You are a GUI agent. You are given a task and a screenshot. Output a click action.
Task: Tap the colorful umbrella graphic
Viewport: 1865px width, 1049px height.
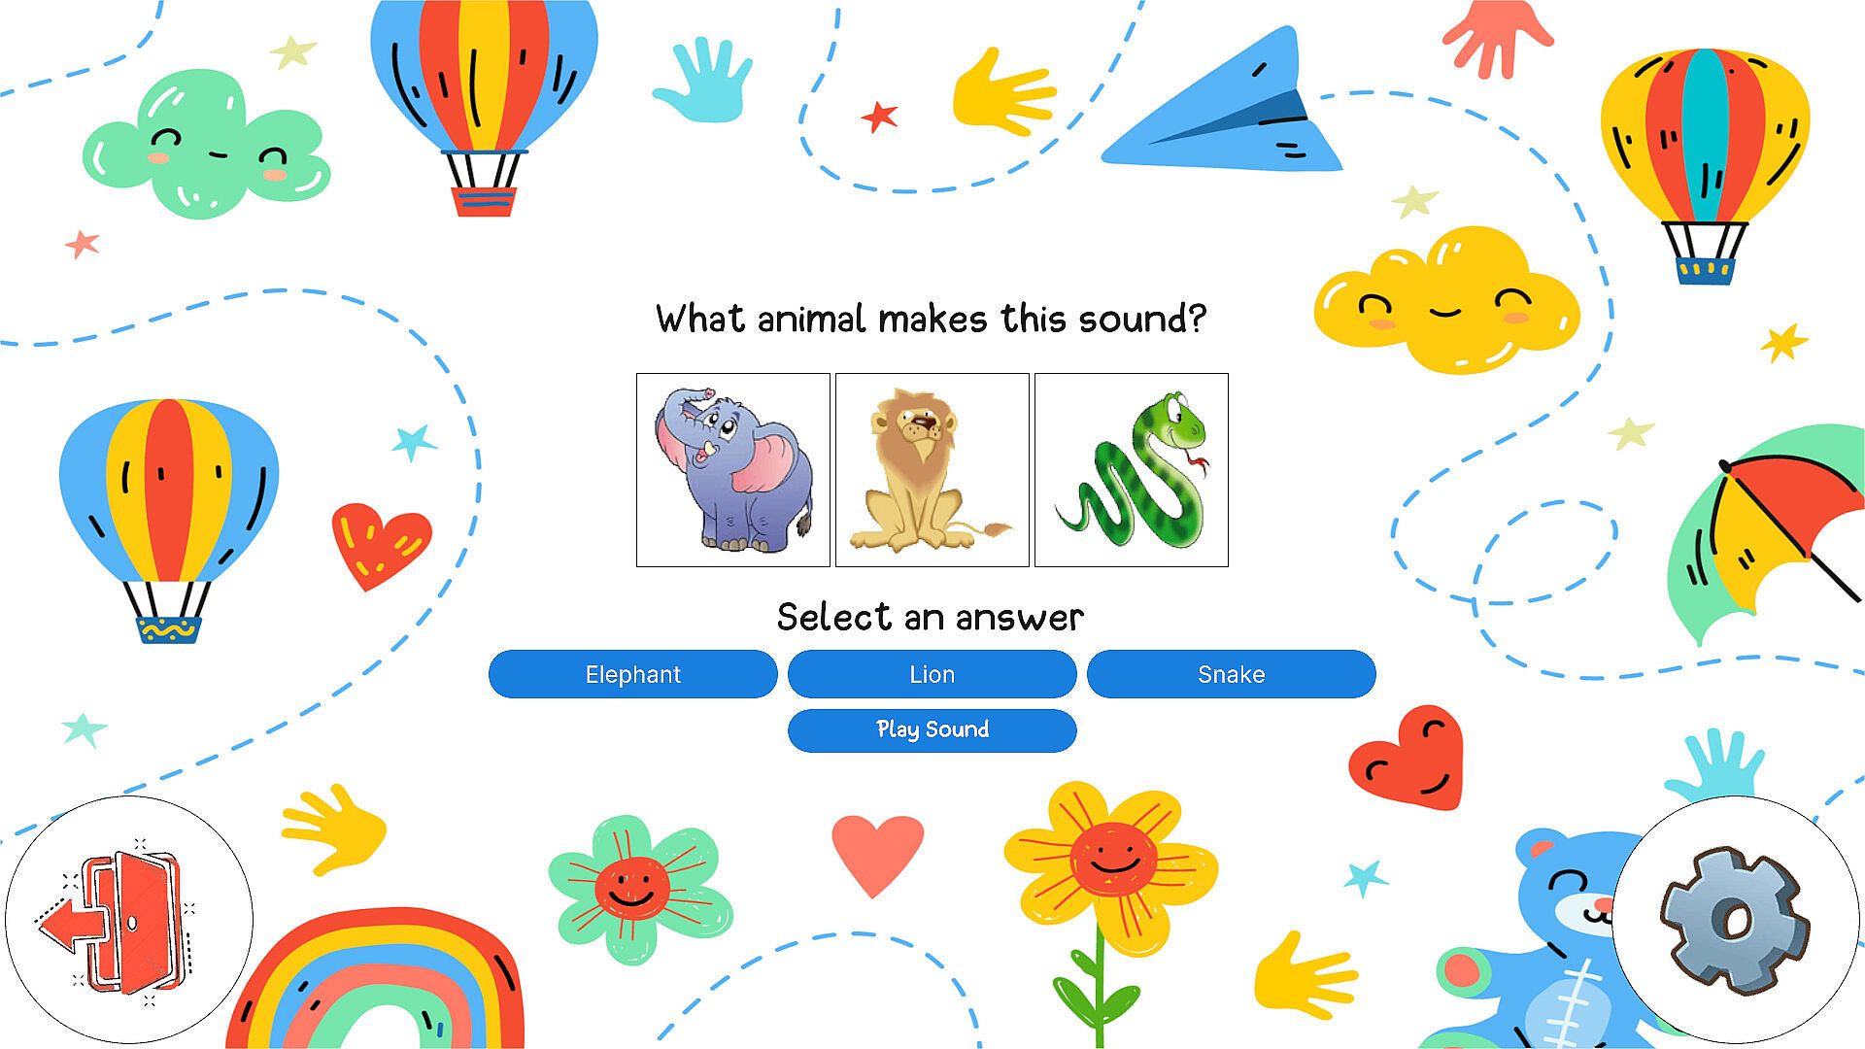[x=1766, y=532]
